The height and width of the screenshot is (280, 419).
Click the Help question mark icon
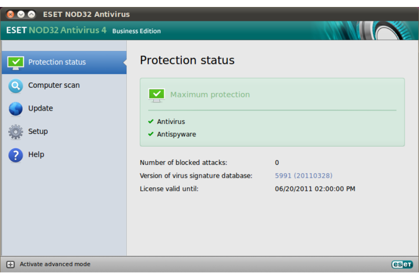16,155
